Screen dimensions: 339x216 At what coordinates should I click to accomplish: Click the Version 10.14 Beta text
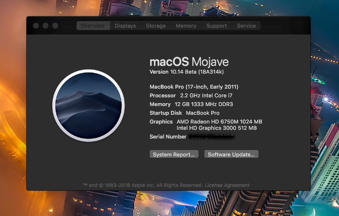[x=186, y=72]
